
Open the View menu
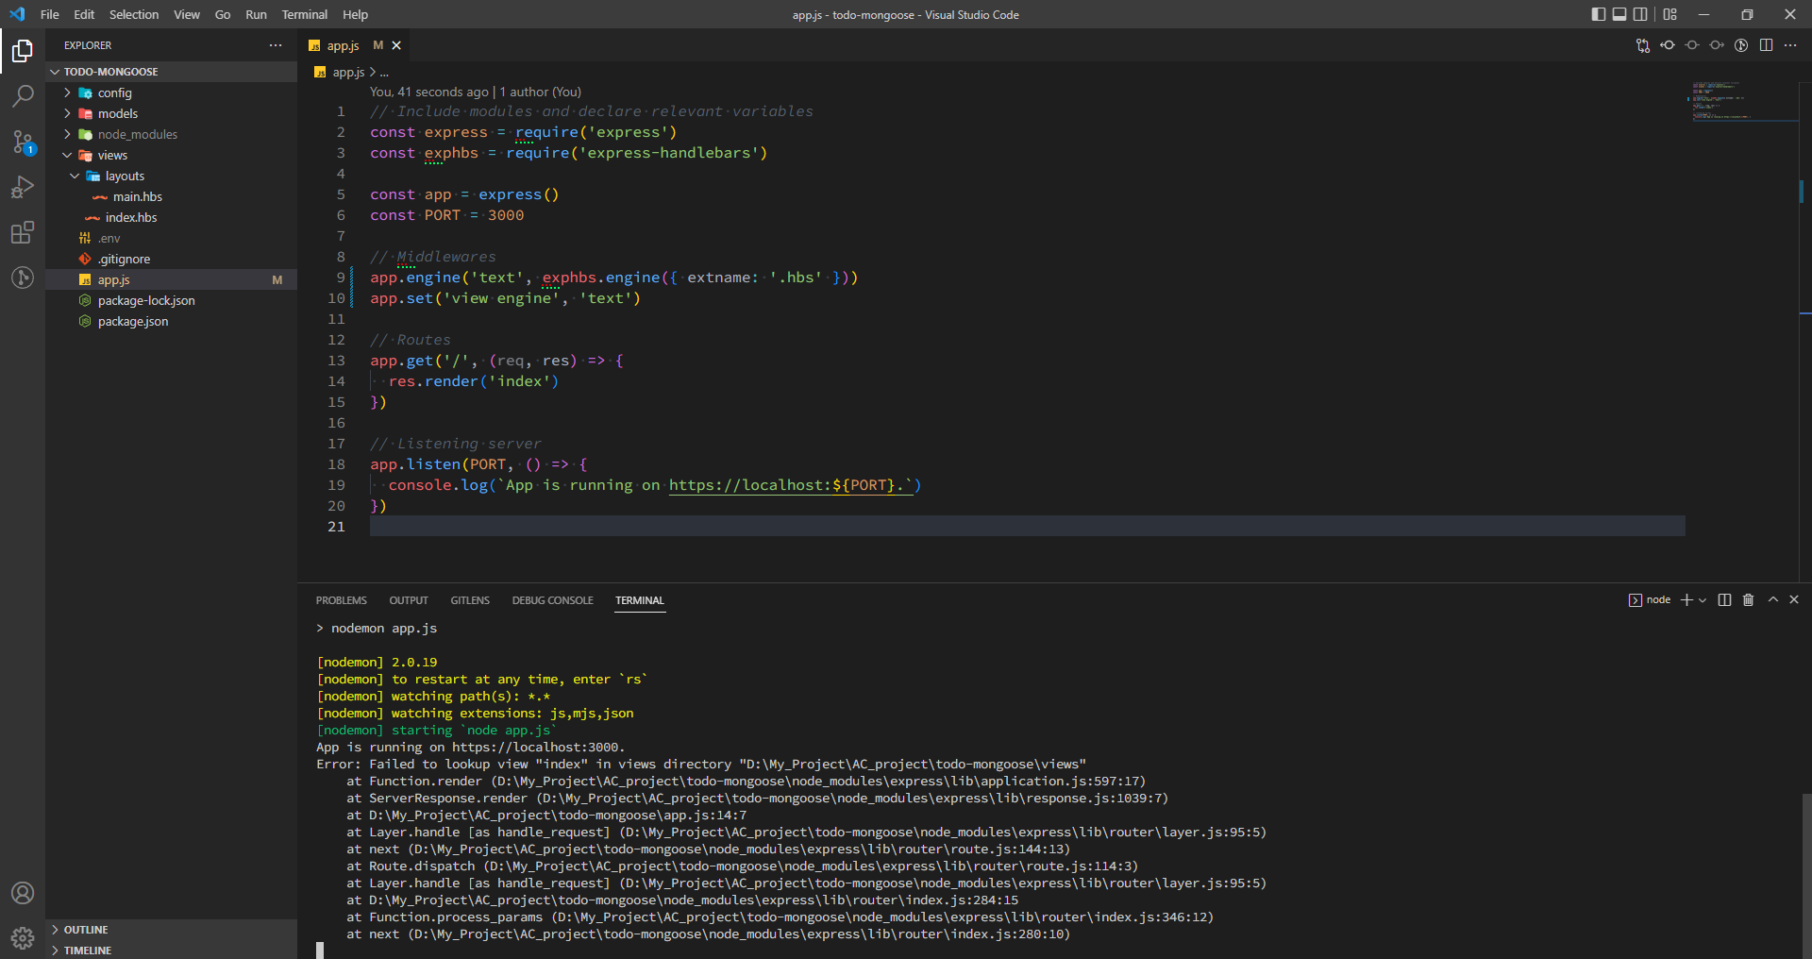187,14
